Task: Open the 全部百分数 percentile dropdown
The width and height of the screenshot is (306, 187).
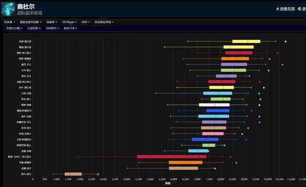Action: point(14,28)
